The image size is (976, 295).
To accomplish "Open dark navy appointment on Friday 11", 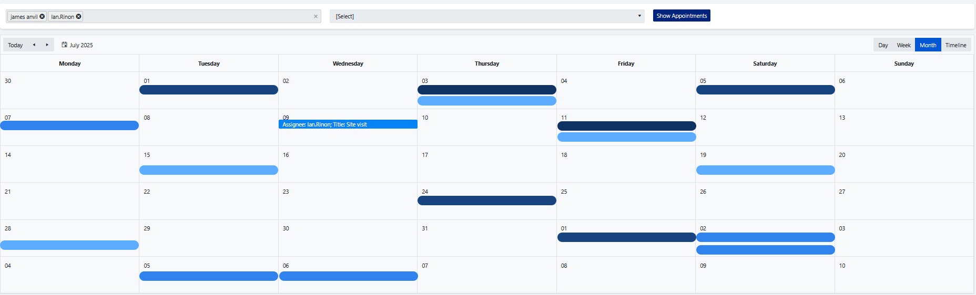I will tap(626, 126).
